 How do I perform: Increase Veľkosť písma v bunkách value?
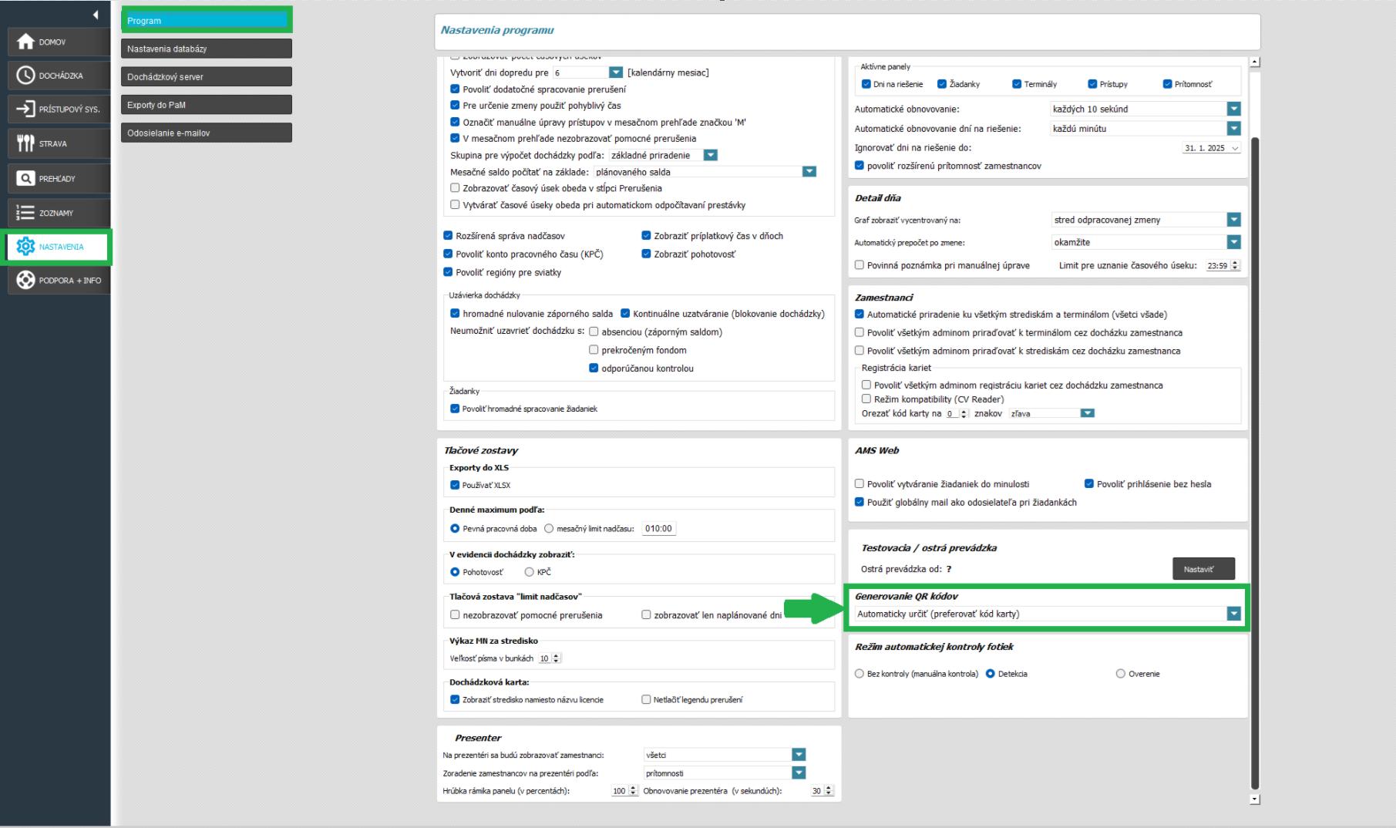pos(557,655)
